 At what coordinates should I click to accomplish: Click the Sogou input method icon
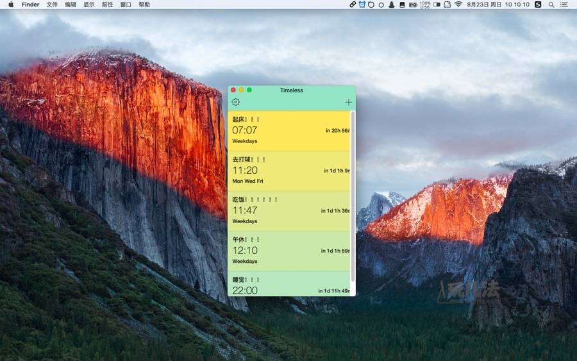pyautogui.click(x=538, y=4)
